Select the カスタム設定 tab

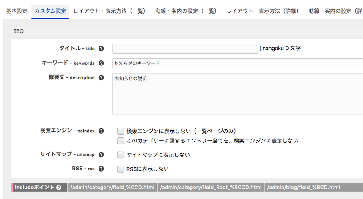(x=50, y=11)
